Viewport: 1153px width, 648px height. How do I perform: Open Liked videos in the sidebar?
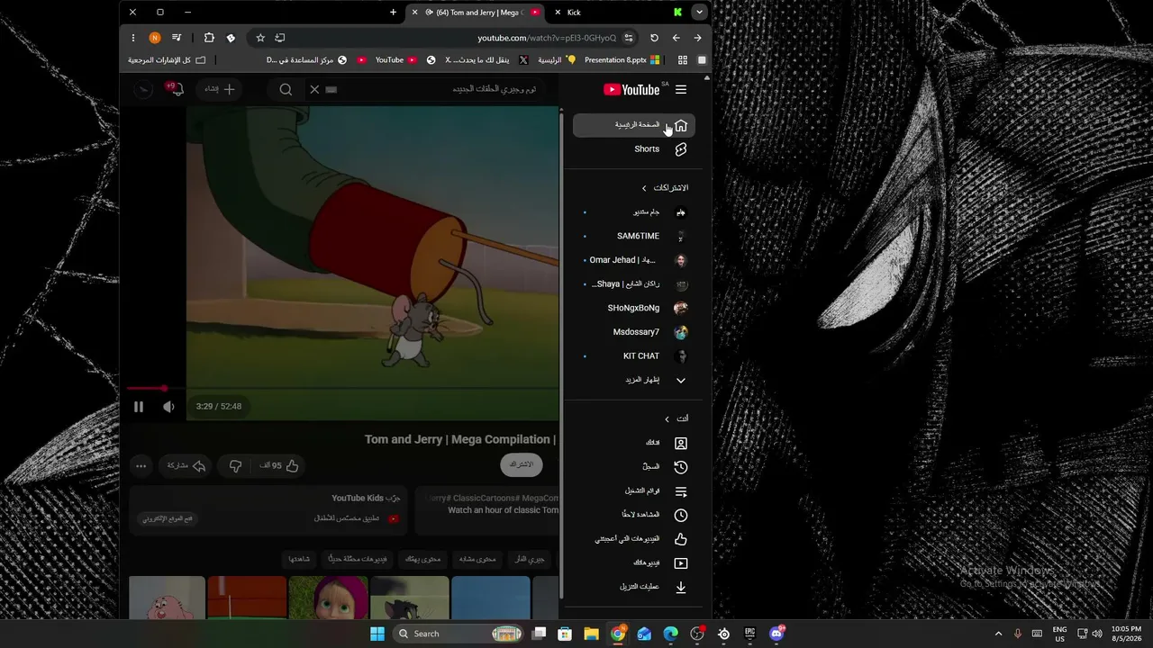(634, 539)
